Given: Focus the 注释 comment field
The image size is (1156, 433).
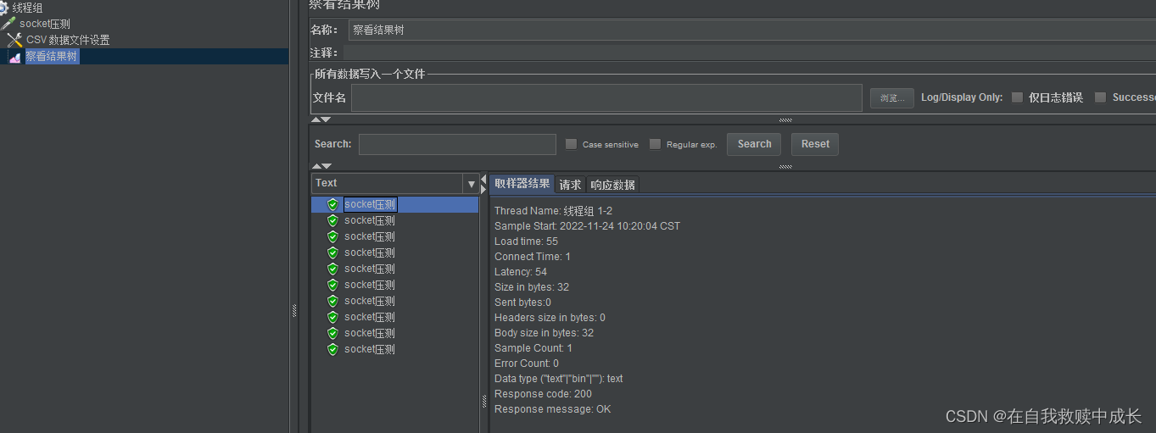Looking at the screenshot, I should pyautogui.click(x=751, y=53).
